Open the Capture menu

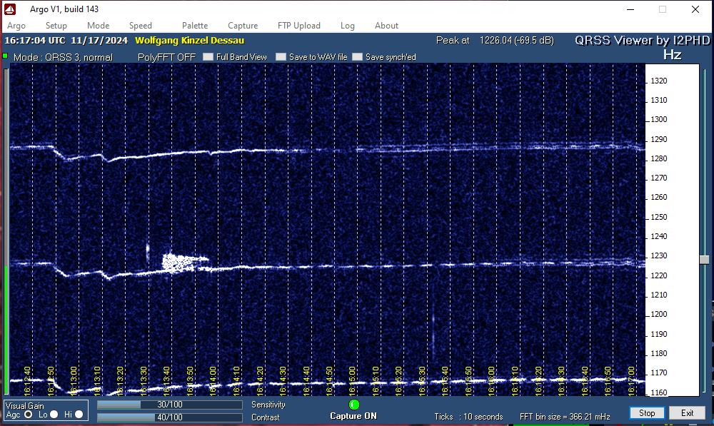pos(243,26)
